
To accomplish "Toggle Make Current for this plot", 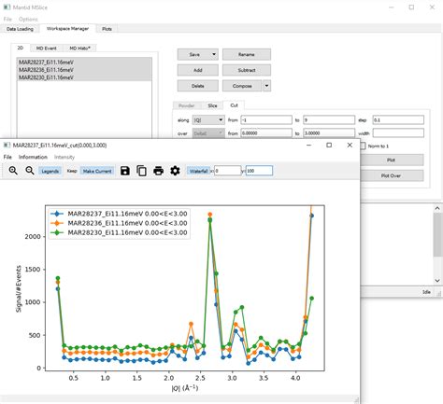I will point(97,171).
